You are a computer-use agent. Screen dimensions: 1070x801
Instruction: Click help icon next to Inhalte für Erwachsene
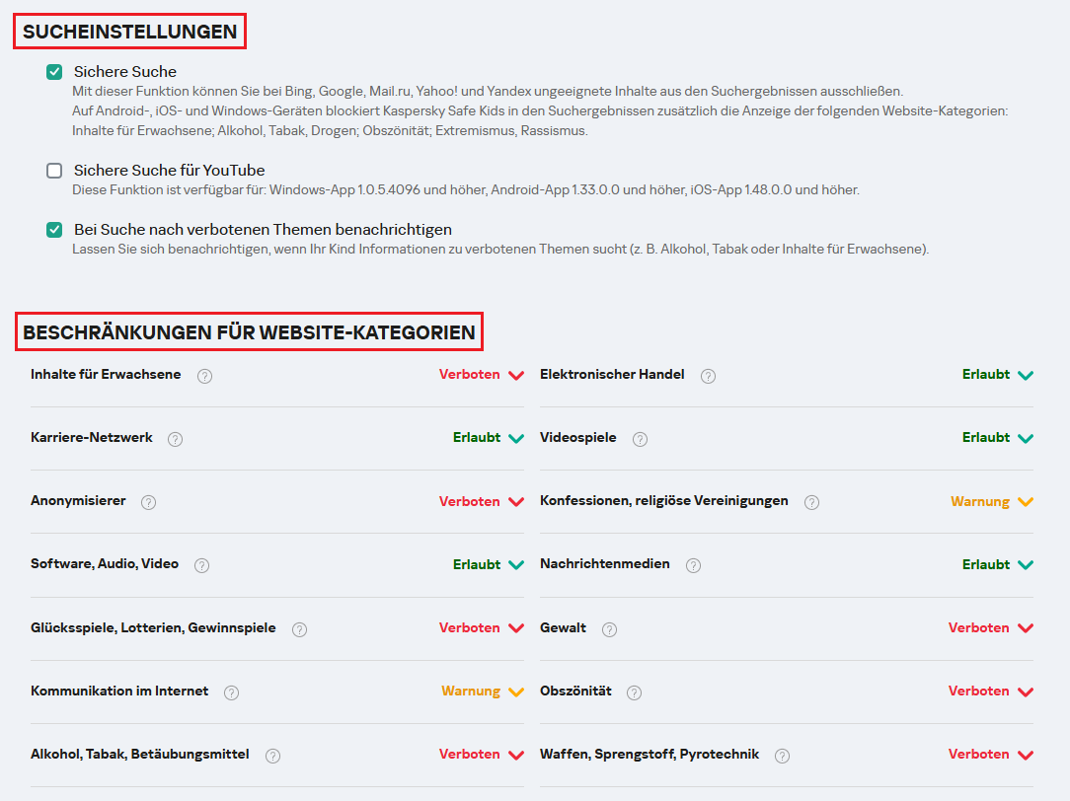204,376
